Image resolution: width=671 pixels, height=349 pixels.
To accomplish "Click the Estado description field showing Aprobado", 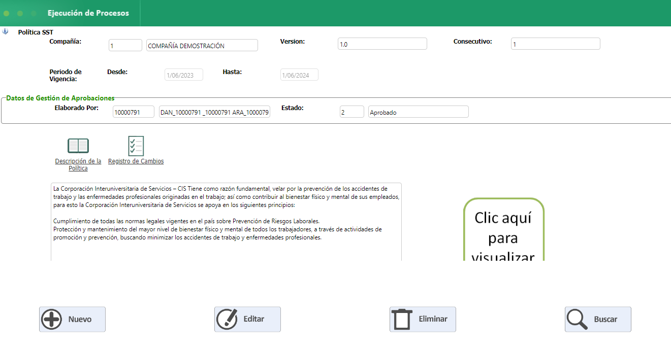I will pyautogui.click(x=418, y=112).
